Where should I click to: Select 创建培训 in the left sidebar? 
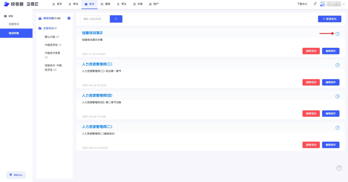[14, 24]
